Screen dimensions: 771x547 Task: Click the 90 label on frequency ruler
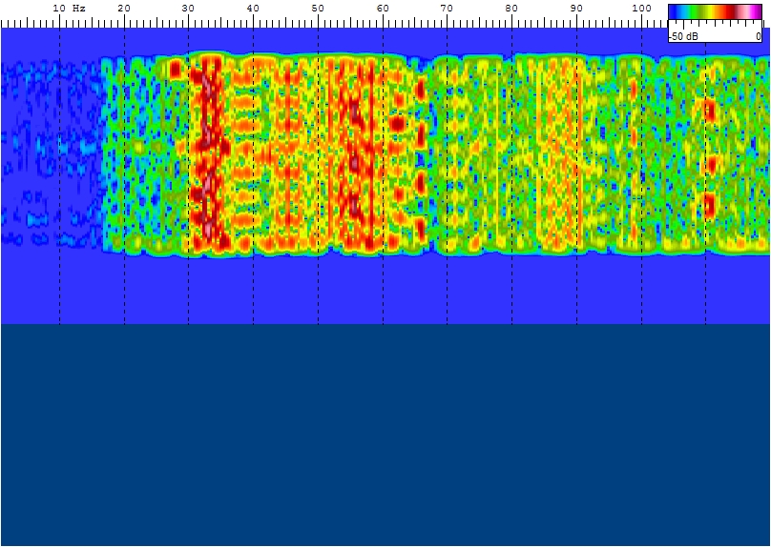tap(576, 9)
